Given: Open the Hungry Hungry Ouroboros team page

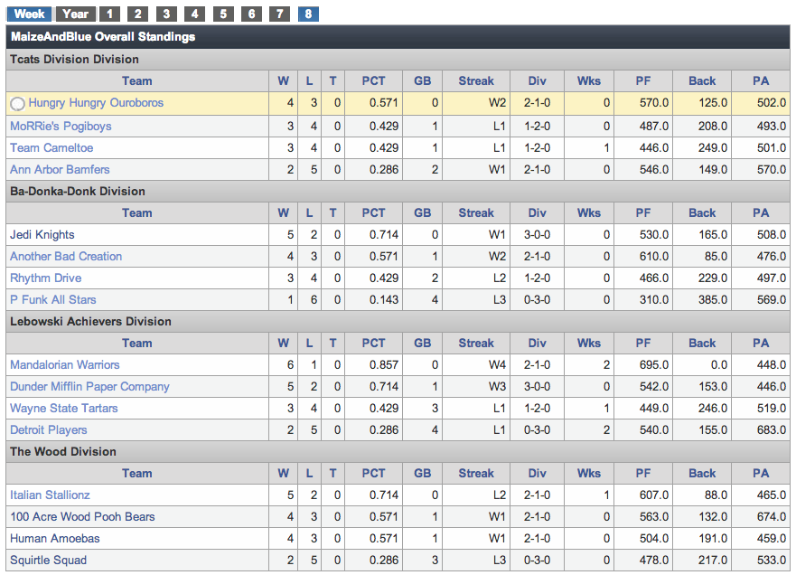Looking at the screenshot, I should point(96,103).
